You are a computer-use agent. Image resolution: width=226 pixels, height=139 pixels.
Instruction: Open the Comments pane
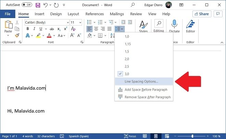click(x=218, y=14)
